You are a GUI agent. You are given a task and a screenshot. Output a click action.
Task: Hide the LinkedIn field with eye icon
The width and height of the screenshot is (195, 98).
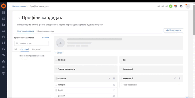click(x=114, y=96)
